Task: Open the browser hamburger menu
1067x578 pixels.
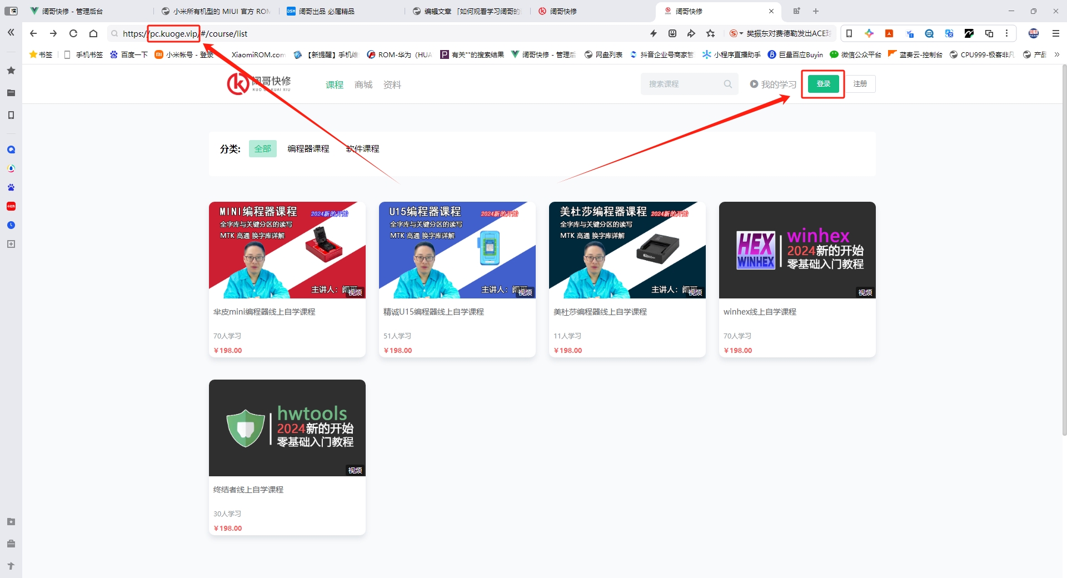Action: (x=1056, y=33)
